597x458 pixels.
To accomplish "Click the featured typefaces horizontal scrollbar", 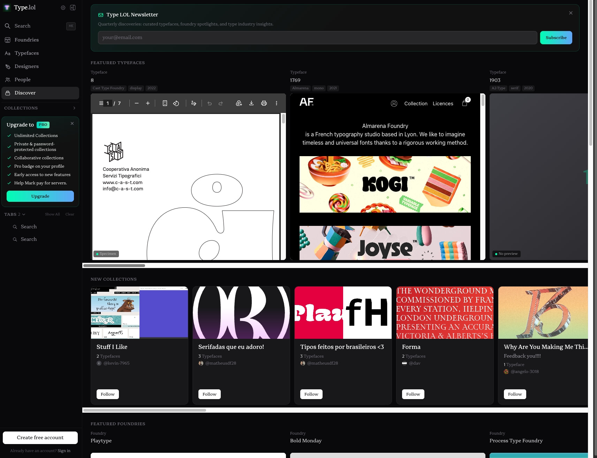I will [x=114, y=266].
